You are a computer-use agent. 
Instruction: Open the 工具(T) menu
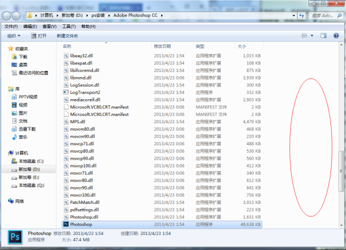(x=69, y=26)
